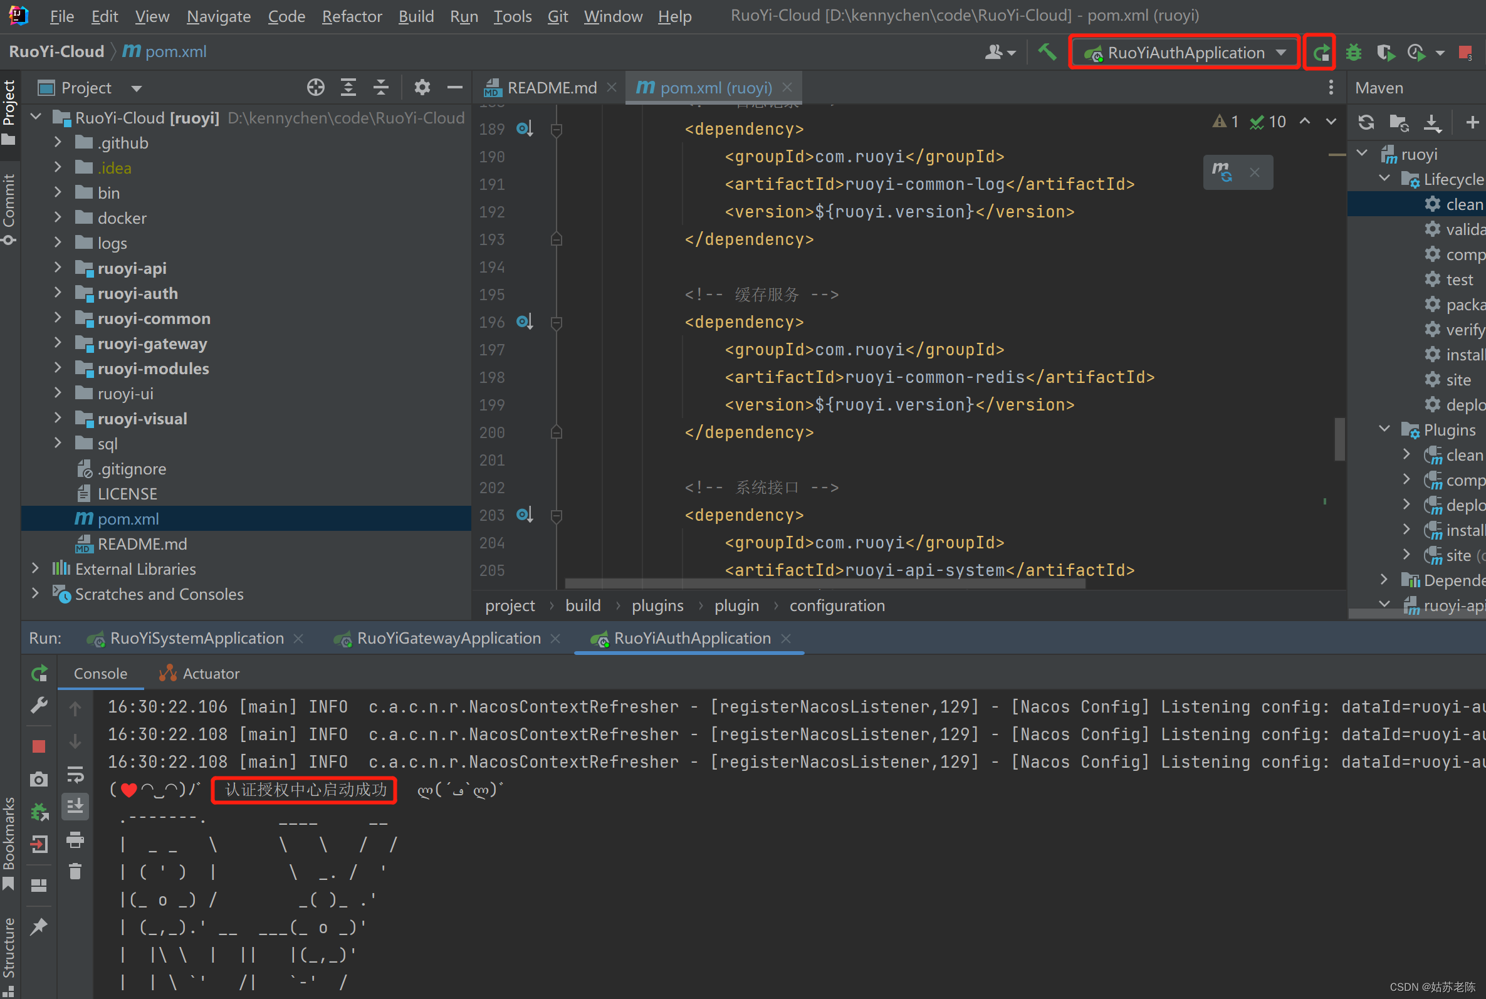Image resolution: width=1486 pixels, height=999 pixels.
Task: Collapse all in Project panel
Action: tap(381, 87)
